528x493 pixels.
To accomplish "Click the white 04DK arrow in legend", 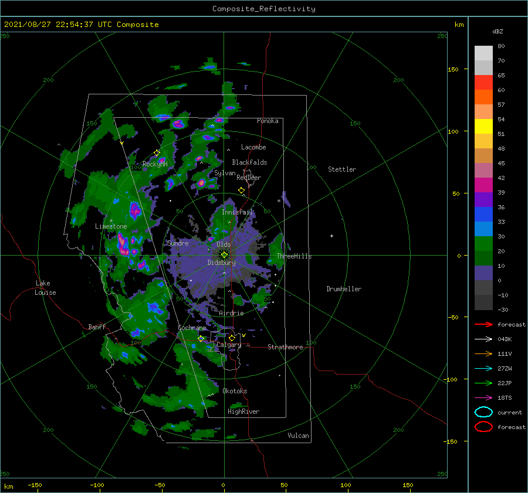I will pyautogui.click(x=483, y=339).
